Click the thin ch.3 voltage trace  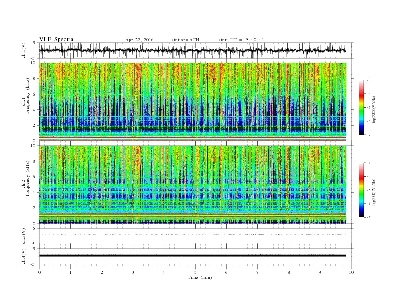[192, 234]
